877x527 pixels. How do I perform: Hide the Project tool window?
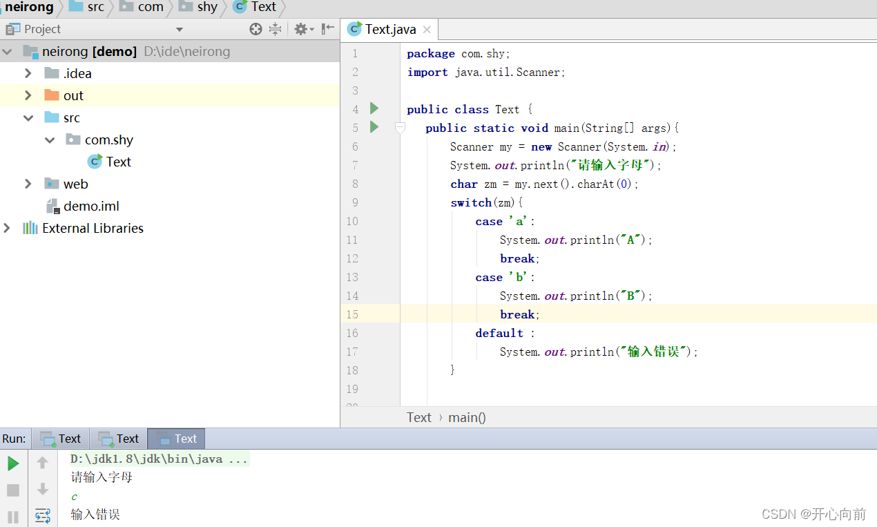pos(328,29)
